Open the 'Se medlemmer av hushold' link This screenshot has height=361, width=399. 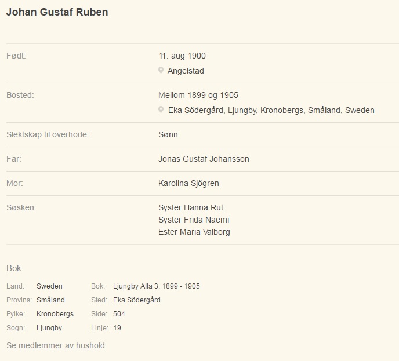56,345
